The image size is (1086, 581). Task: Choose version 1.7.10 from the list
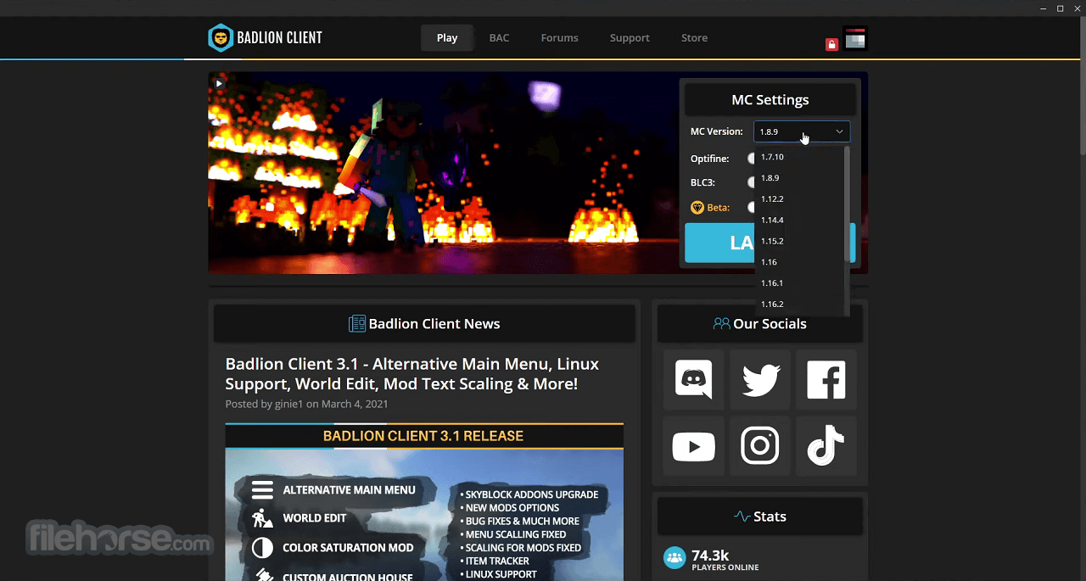[x=800, y=157]
